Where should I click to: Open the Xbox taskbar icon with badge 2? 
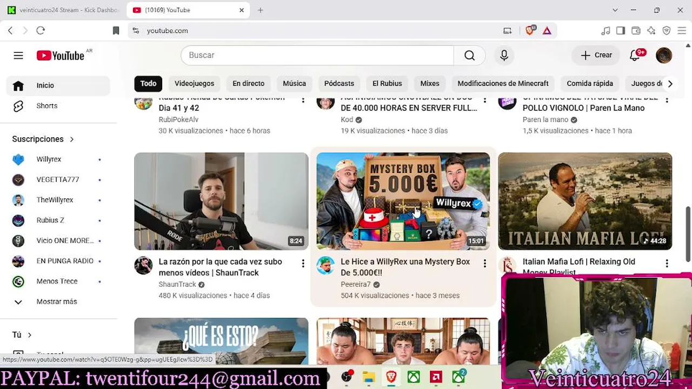[x=458, y=377]
